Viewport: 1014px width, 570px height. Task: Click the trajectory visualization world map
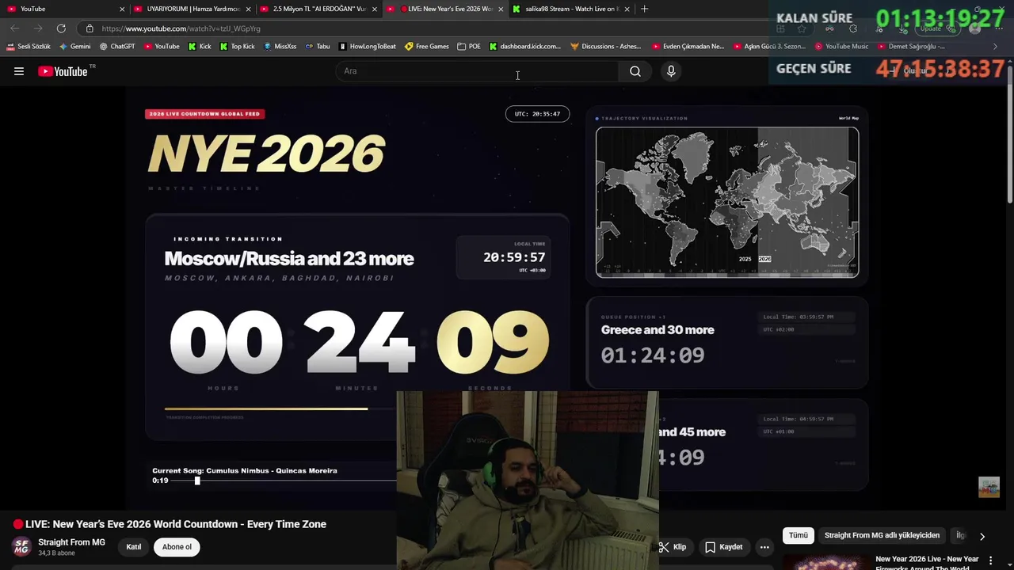727,203
